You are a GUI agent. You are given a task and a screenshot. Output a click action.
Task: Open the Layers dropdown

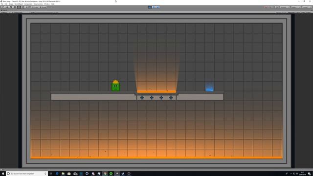[295, 7]
